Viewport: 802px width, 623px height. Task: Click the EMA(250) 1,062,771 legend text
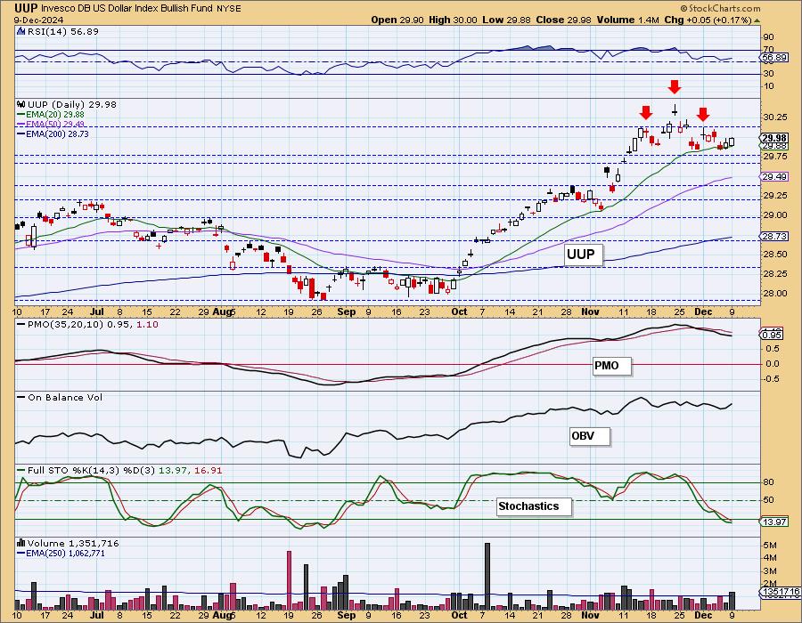[66, 553]
